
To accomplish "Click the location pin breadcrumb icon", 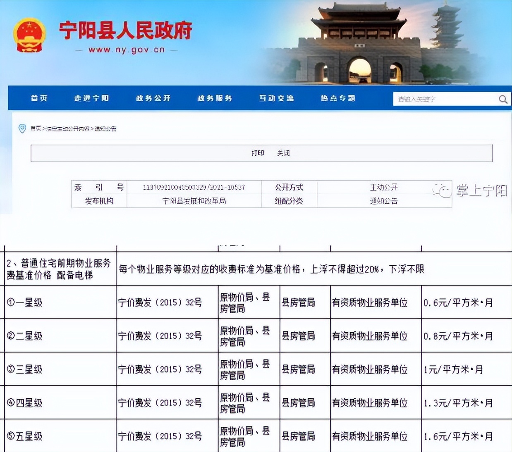I will [21, 128].
